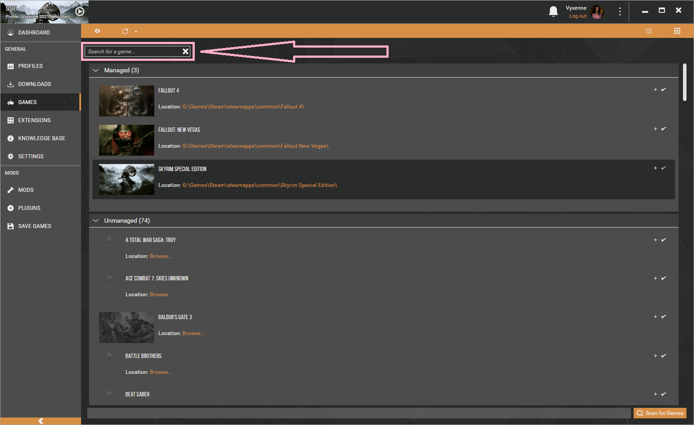Open the Skyrim Special Edition location path
Image resolution: width=694 pixels, height=425 pixels.
click(260, 185)
